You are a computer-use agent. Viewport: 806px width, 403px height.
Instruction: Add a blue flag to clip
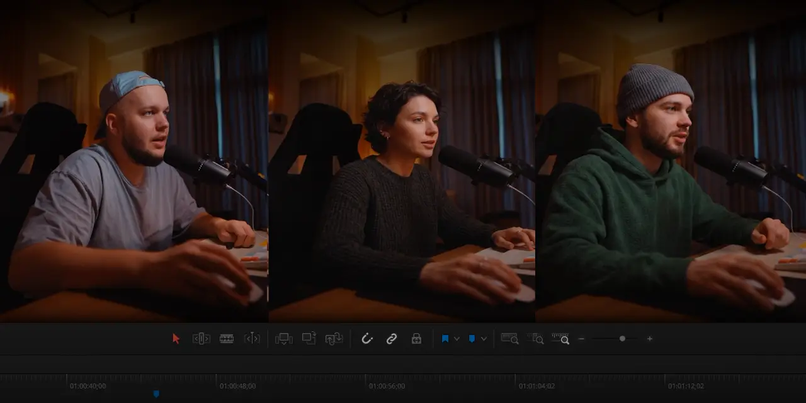(x=445, y=339)
